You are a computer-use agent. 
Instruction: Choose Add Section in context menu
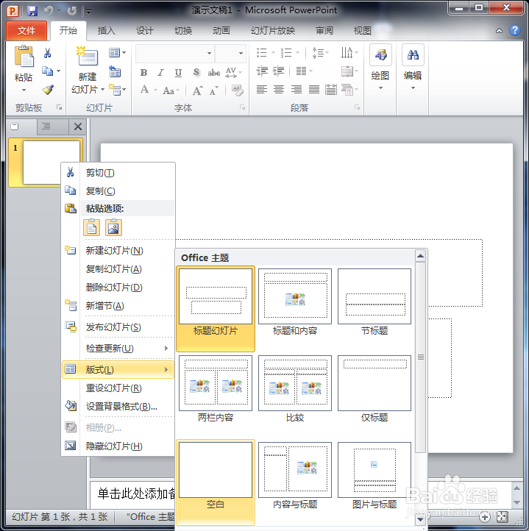pos(118,306)
